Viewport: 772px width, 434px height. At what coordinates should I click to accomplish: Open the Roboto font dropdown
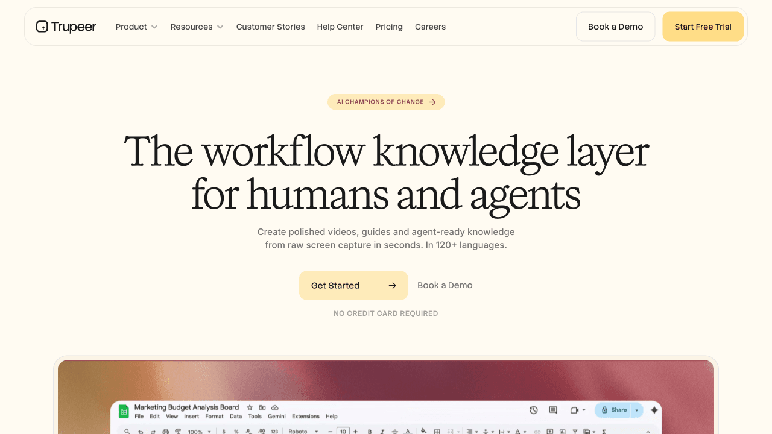(x=303, y=432)
